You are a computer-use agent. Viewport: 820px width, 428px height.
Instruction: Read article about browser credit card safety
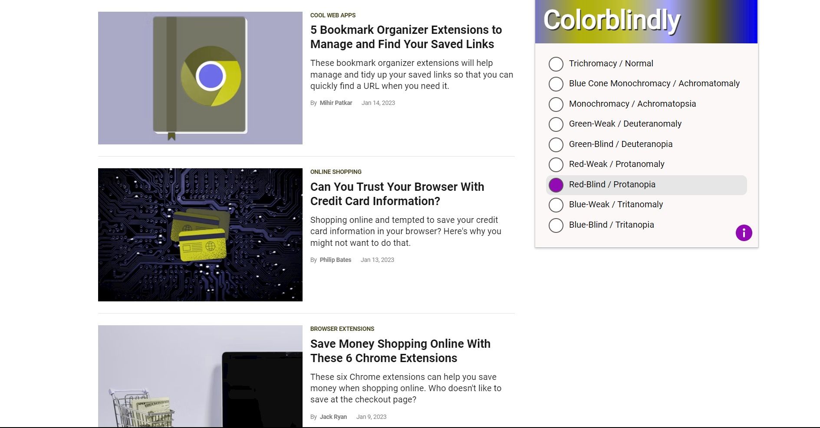[x=397, y=194]
